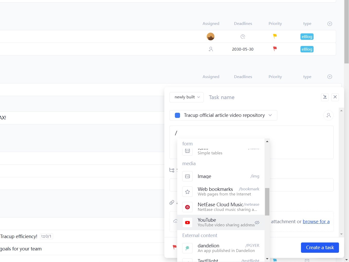Viewport: 349px width, 262px height.
Task: Click the unassigned person icon beside 2030-05-30
Action: coord(211,49)
